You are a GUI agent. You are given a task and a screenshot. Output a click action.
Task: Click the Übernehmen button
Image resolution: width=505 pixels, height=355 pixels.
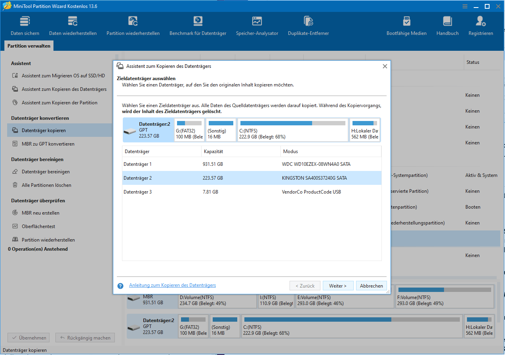pos(29,338)
